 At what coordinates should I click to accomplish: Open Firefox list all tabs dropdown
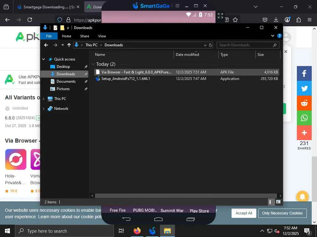pos(255,7)
